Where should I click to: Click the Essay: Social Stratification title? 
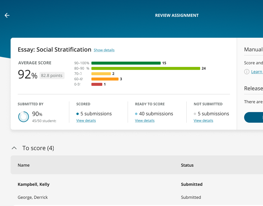click(55, 50)
